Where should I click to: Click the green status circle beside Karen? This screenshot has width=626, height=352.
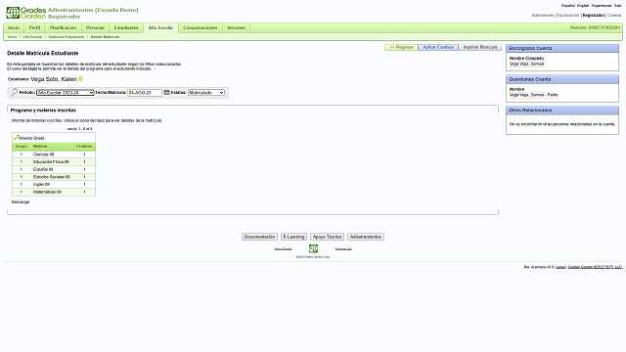pos(80,78)
